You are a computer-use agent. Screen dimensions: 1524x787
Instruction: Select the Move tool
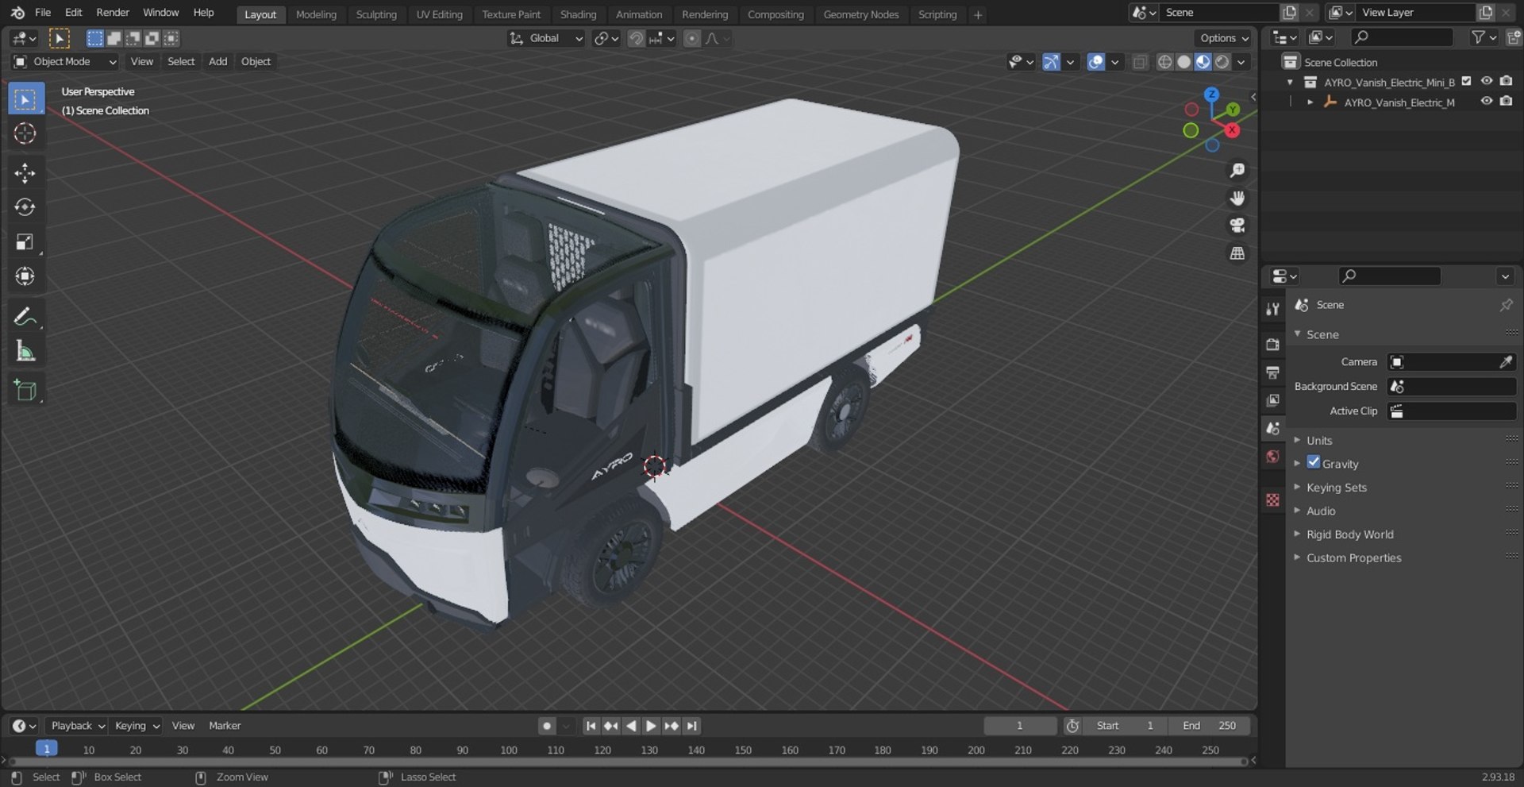pos(25,173)
